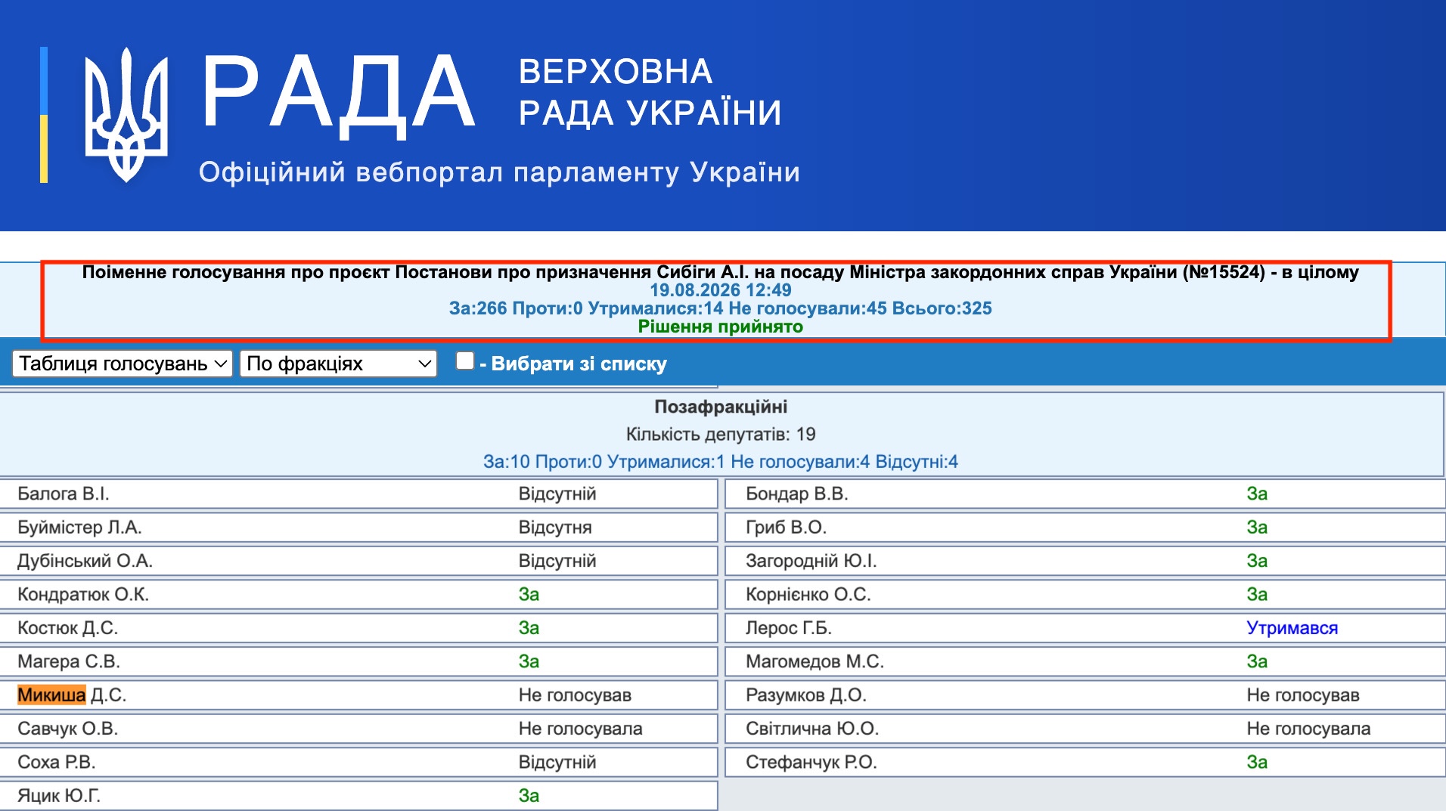The image size is (1446, 811).
Task: Select the Гриб В.О. name
Action: point(786,527)
